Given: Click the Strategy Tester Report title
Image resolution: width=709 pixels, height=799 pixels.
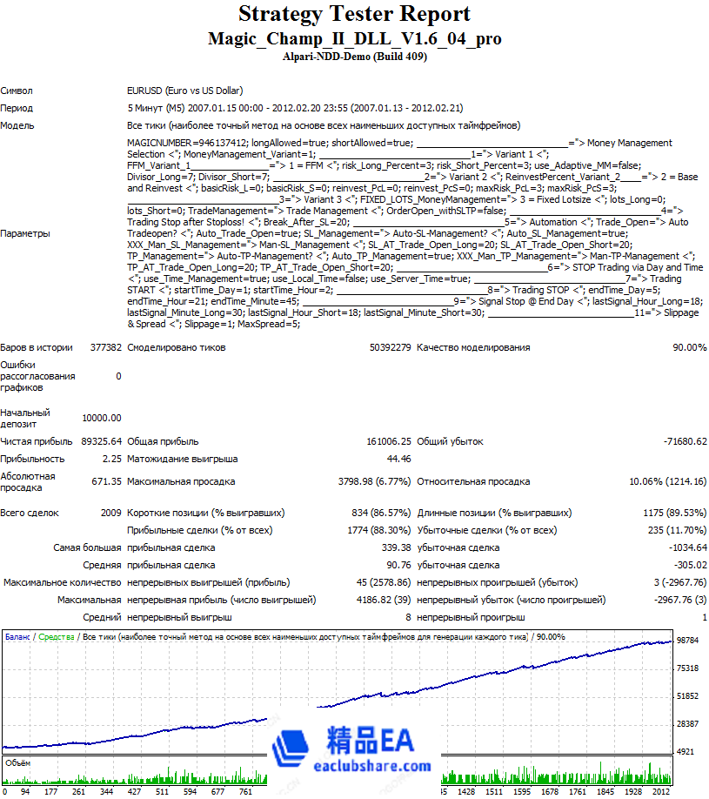Looking at the screenshot, I should [x=354, y=15].
